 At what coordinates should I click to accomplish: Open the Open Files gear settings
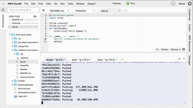pyautogui.click(x=35, y=16)
